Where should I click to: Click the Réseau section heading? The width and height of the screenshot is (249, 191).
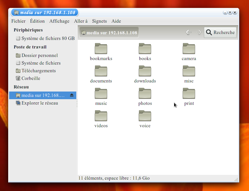21,87
